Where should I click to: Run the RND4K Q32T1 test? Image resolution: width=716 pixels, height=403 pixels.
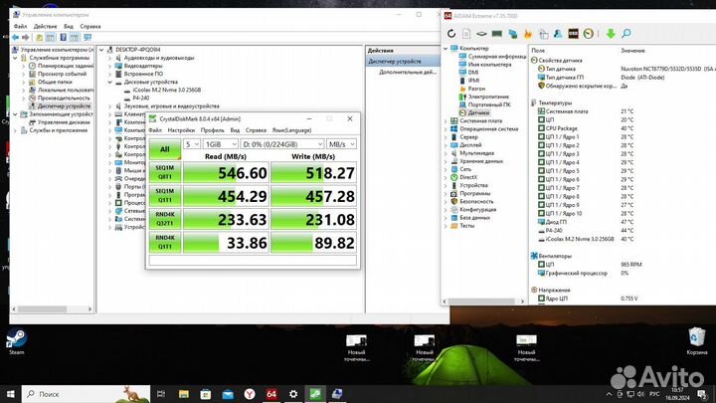pos(165,219)
